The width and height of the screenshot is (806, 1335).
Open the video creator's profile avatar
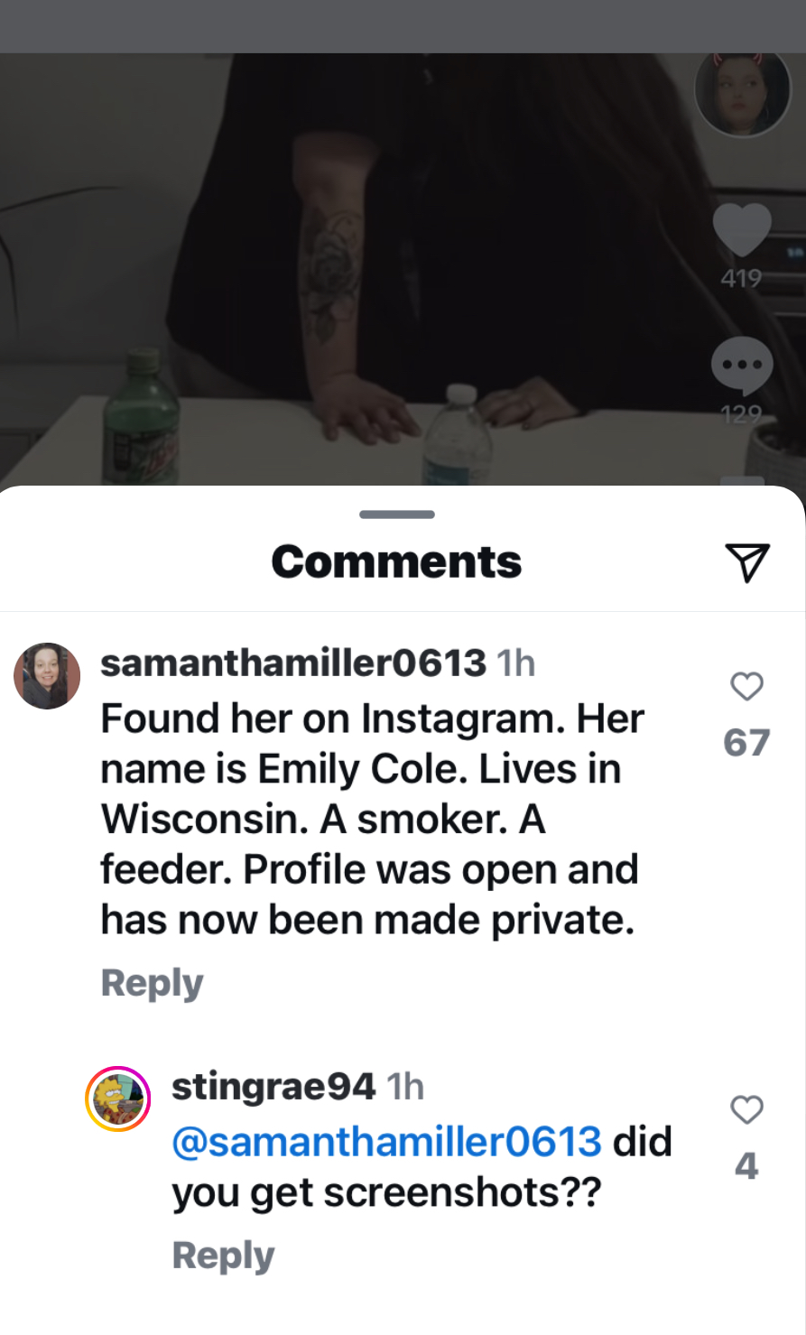point(742,92)
